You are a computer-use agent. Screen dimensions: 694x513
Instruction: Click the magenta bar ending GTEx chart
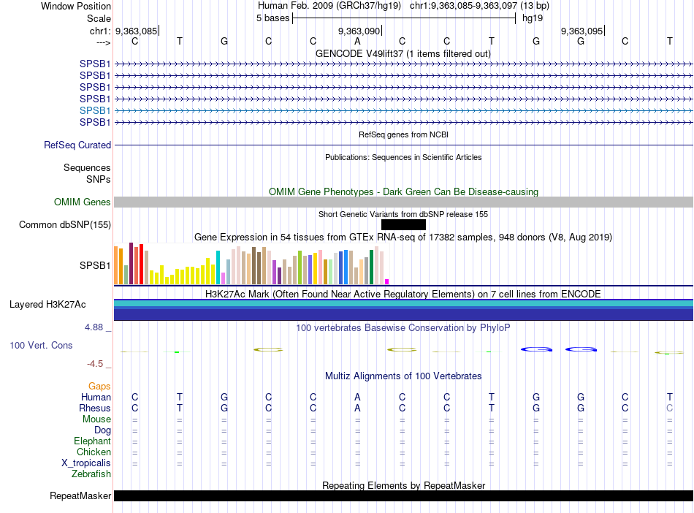click(387, 281)
